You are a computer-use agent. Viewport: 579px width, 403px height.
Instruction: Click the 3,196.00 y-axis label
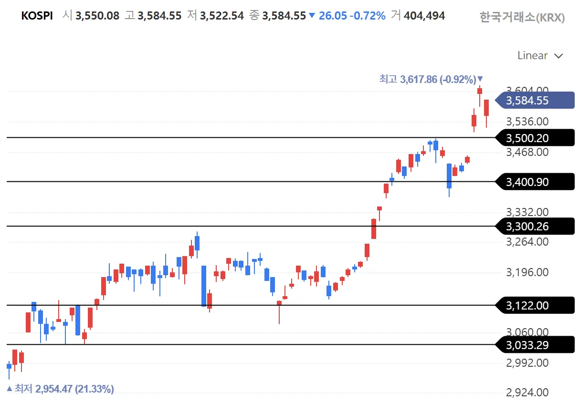(x=527, y=272)
